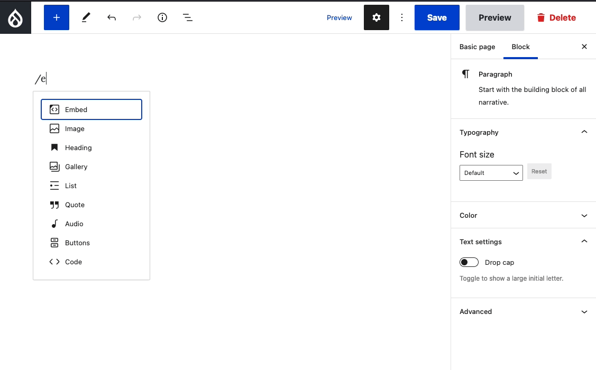Open the List View outline icon
The image size is (596, 370).
(188, 17)
